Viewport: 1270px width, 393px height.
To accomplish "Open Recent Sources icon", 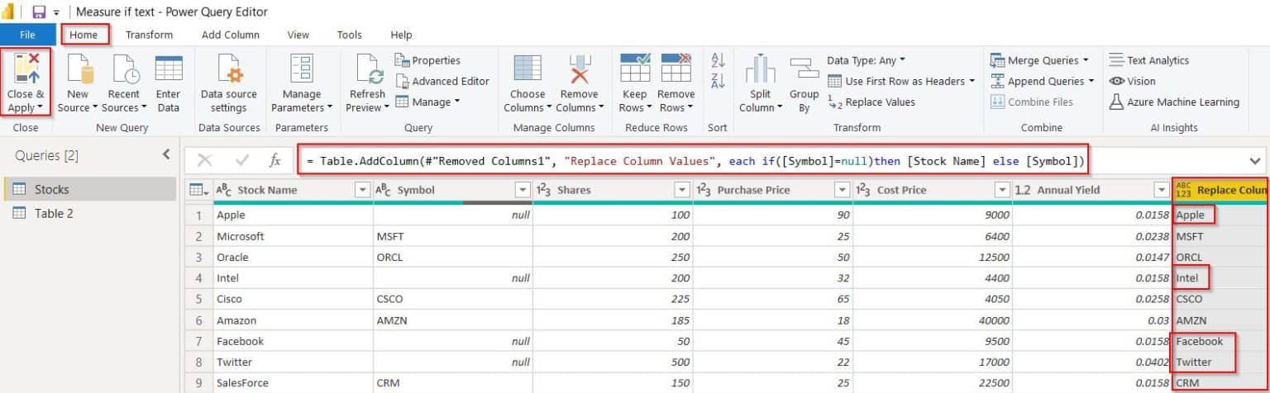I will pyautogui.click(x=124, y=69).
